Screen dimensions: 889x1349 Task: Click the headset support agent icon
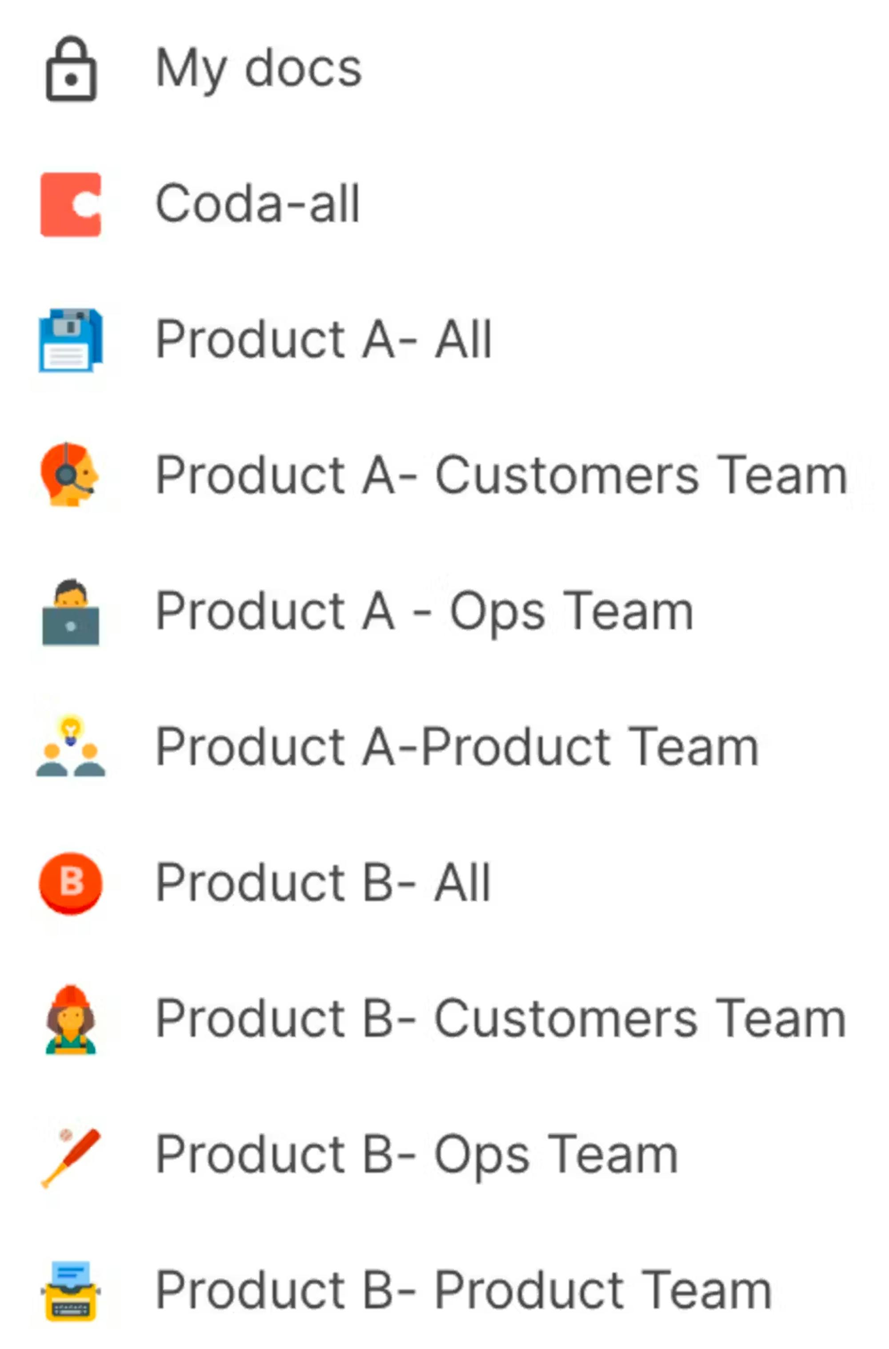click(x=70, y=475)
